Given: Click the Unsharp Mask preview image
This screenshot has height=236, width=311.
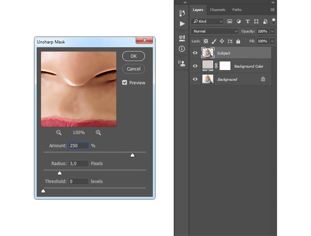Looking at the screenshot, I should [79, 89].
